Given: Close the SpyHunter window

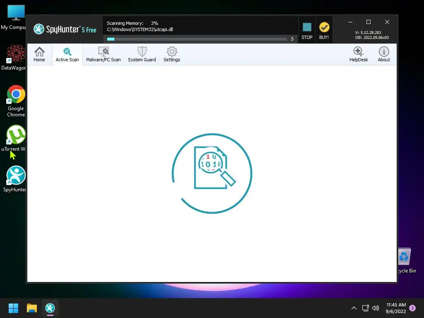Looking at the screenshot, I should click(x=387, y=22).
